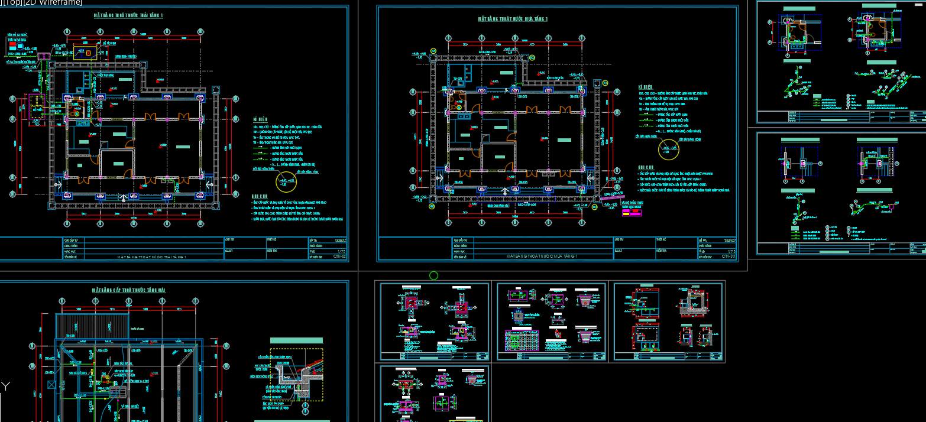
Task: Select title 'MẶT BẰNG THOÁT NƯỚC THẢI TẦNG 1'
Action: pos(129,16)
